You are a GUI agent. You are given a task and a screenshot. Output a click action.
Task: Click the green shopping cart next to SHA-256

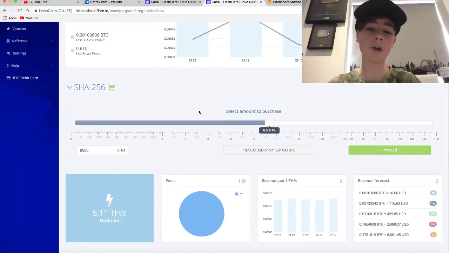[111, 87]
